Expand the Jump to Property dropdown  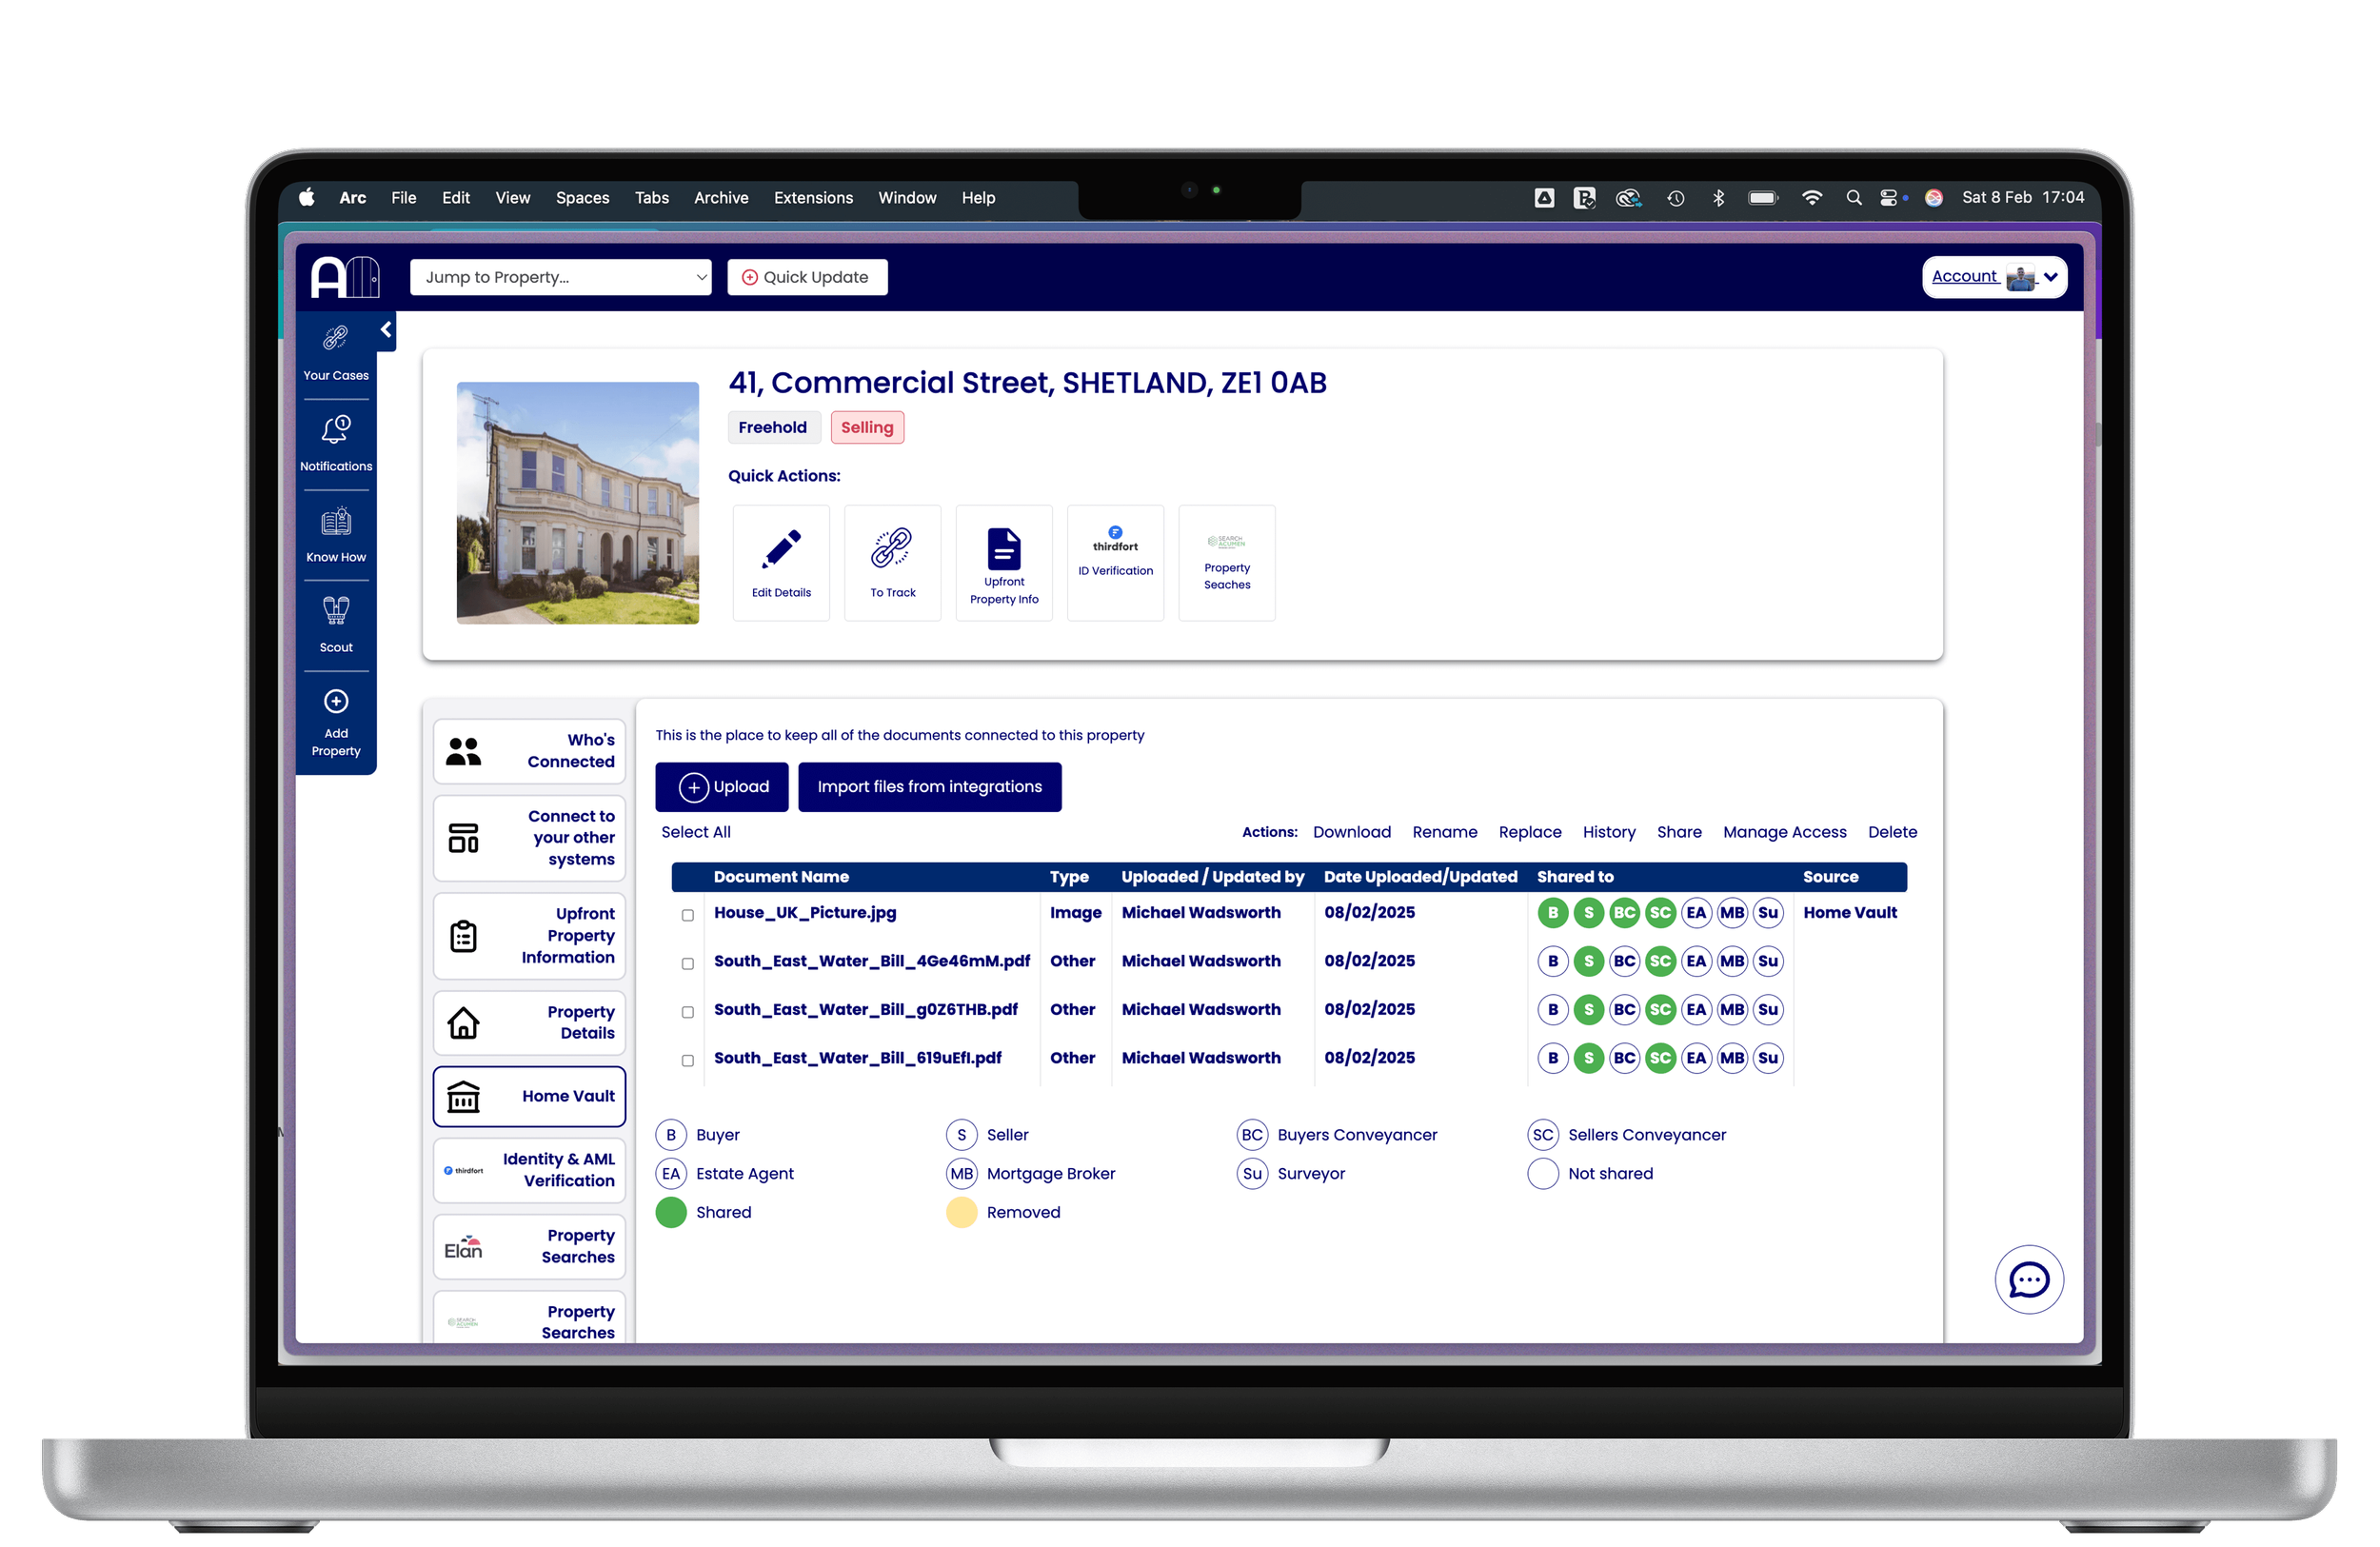tap(560, 277)
